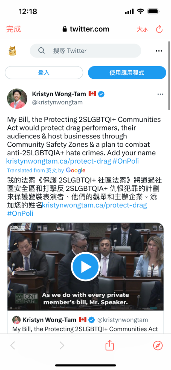Play the embedded parliament video
This screenshot has height=370, width=171.
(85, 266)
